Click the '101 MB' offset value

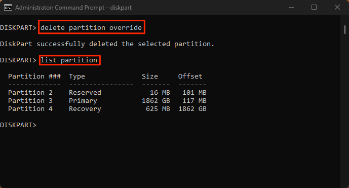point(195,92)
